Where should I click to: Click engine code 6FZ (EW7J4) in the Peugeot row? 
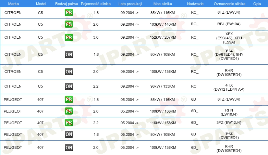pos(229,99)
